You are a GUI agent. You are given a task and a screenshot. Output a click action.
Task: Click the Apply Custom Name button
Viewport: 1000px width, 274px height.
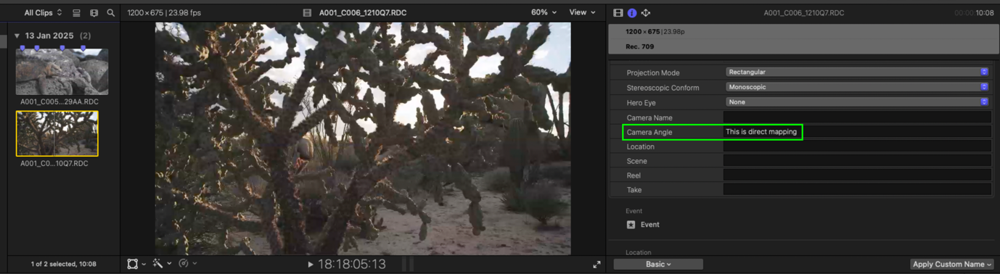[x=952, y=265]
